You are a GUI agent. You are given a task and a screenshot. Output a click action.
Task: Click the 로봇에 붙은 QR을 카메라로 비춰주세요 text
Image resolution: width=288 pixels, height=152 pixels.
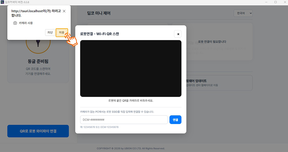[x=131, y=101]
